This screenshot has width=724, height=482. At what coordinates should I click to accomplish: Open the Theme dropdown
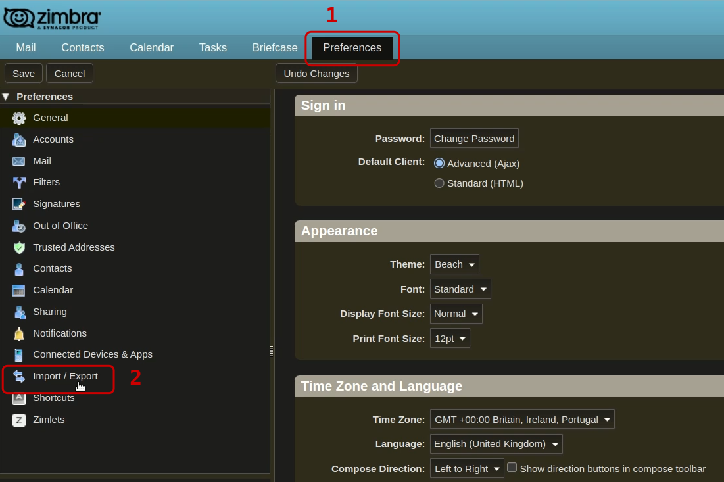454,264
